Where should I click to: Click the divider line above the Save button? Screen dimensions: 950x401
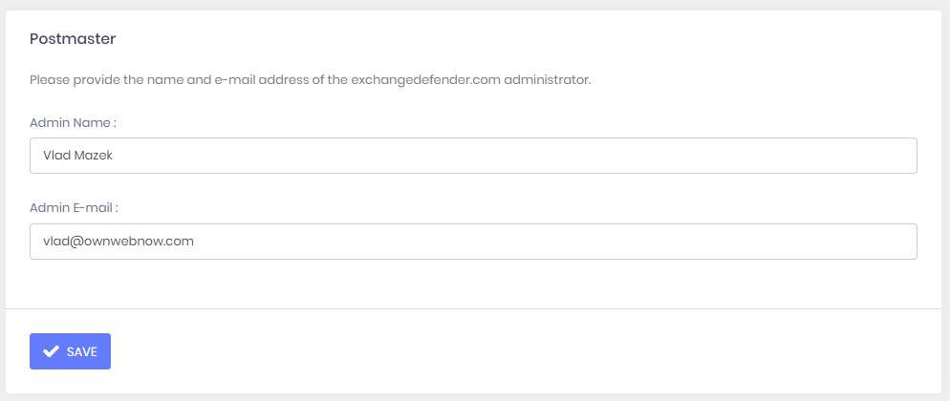tap(473, 309)
